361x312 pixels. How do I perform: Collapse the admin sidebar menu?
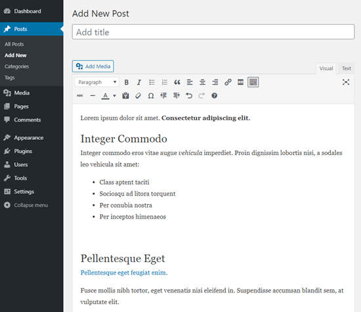point(26,205)
